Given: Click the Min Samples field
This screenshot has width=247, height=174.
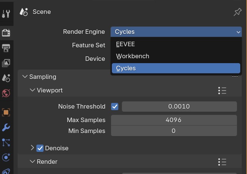Looking at the screenshot, I should pyautogui.click(x=174, y=131).
